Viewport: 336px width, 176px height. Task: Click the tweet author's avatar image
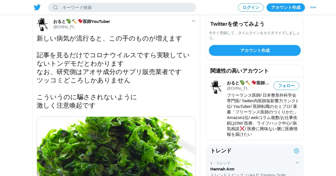[43, 25]
